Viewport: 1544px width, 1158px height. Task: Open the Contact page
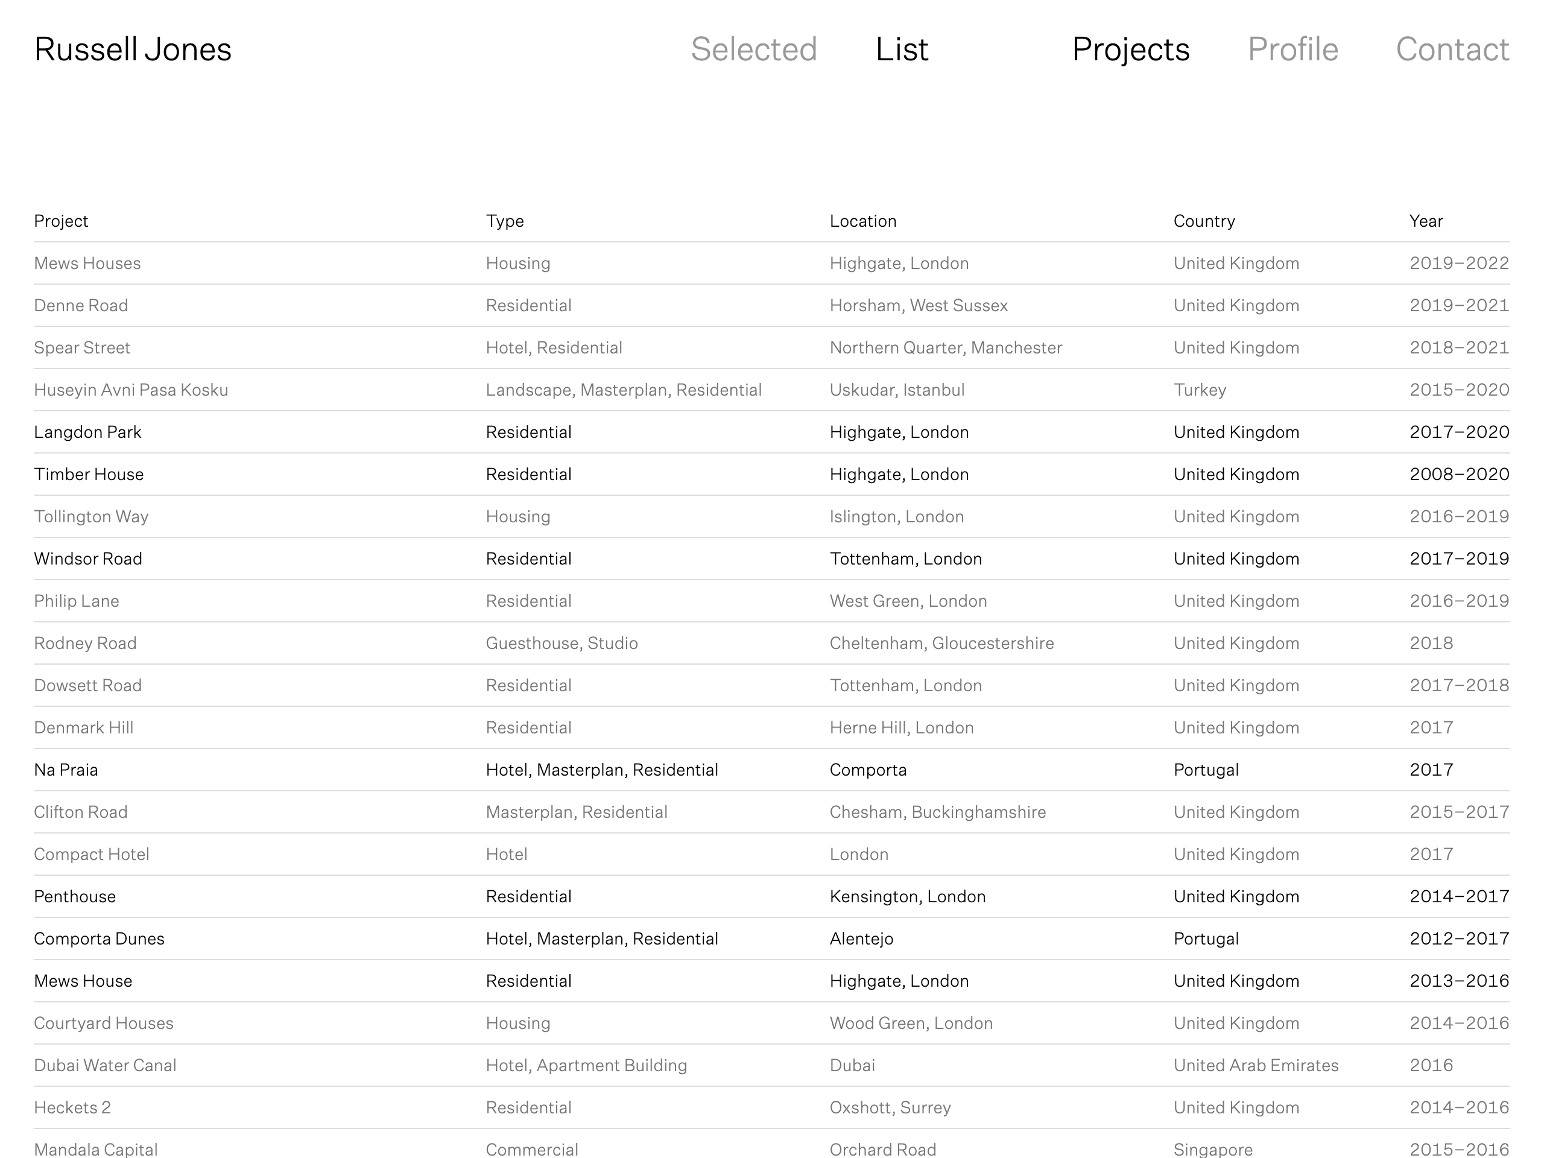(x=1452, y=49)
